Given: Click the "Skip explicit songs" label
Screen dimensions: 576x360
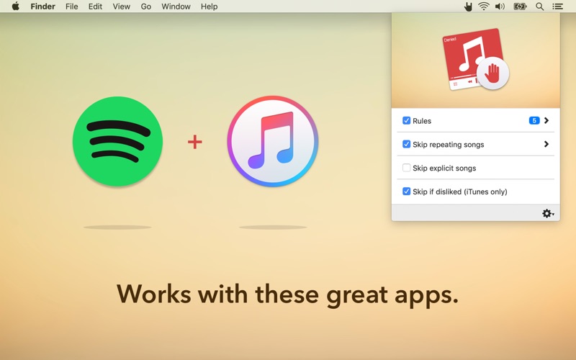Looking at the screenshot, I should (444, 168).
